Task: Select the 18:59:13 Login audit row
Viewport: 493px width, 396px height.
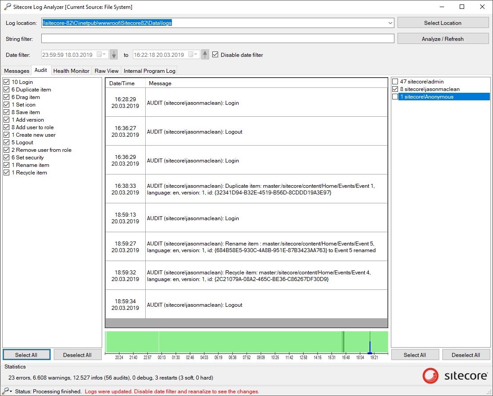Action: [x=246, y=218]
